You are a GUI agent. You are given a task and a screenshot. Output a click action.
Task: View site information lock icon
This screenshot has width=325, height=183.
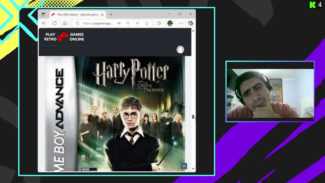coord(77,23)
